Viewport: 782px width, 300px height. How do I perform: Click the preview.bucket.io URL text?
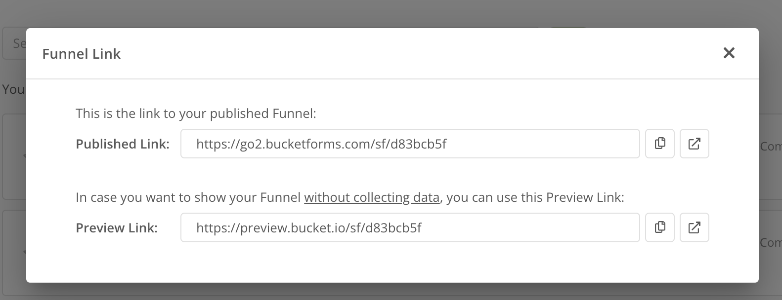click(308, 228)
